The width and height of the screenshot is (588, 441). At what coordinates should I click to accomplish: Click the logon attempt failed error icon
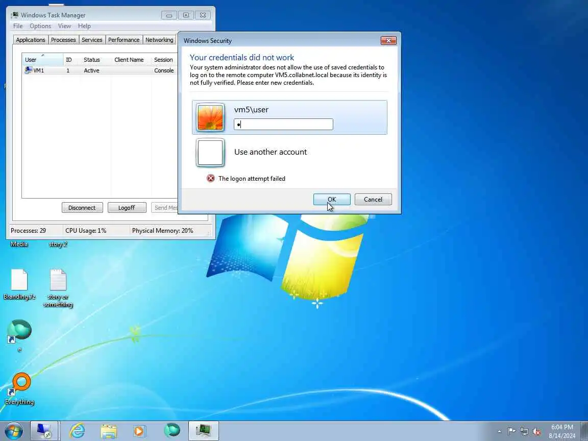[x=211, y=179]
